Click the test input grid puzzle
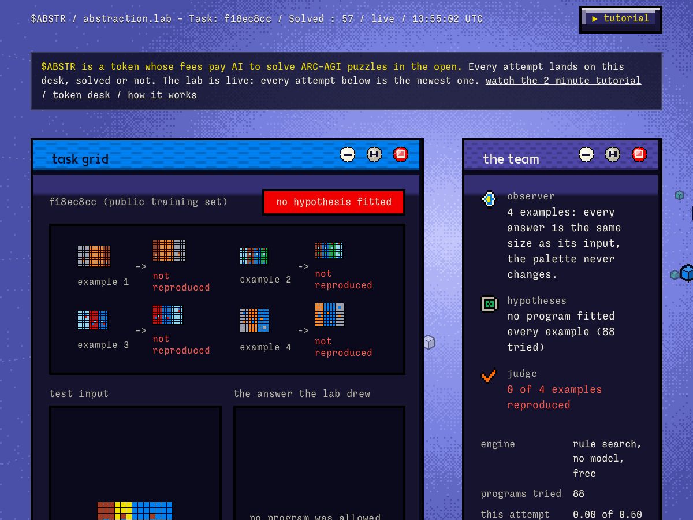 tap(135, 511)
